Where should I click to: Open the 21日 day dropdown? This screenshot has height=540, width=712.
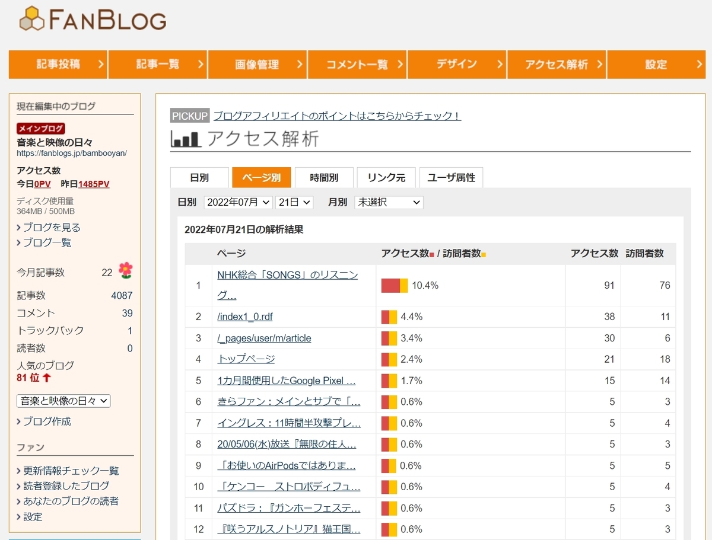tap(294, 202)
